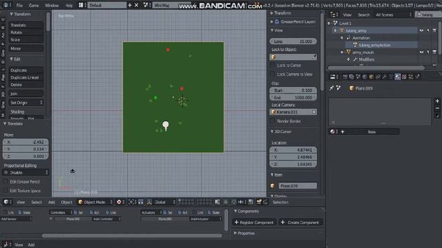The image size is (442, 248).
Task: Click the 3D view editor type icon
Action: click(7, 202)
